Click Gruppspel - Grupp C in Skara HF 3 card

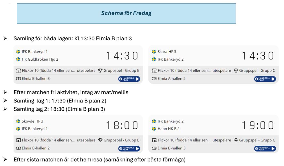click(x=257, y=71)
